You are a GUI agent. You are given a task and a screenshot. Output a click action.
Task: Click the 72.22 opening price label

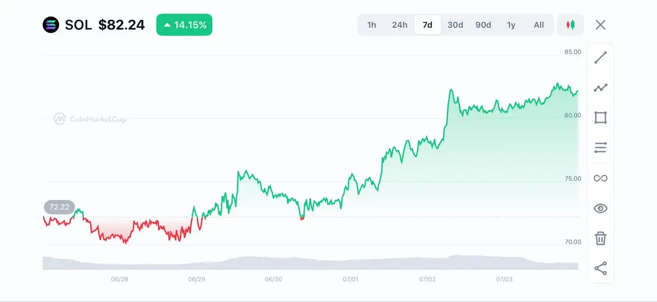click(x=59, y=207)
